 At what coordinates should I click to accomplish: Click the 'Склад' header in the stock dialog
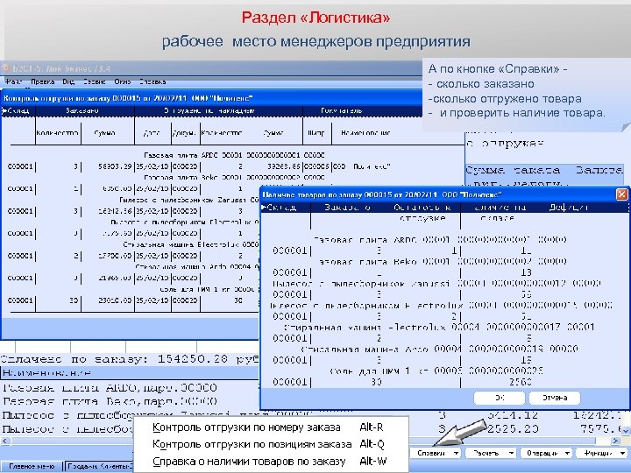click(x=281, y=208)
